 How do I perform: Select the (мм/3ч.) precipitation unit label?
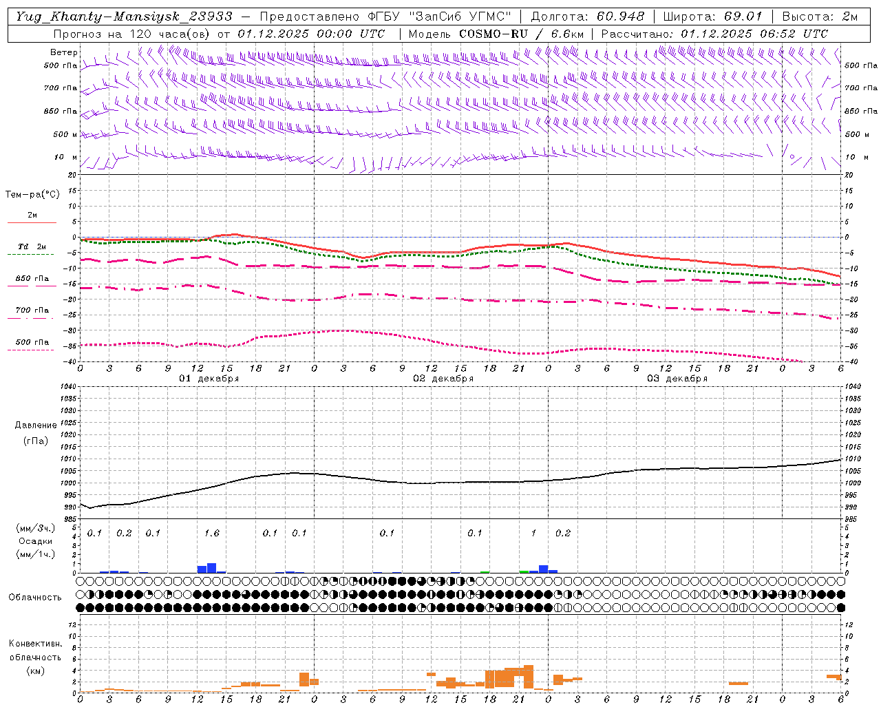pyautogui.click(x=36, y=528)
